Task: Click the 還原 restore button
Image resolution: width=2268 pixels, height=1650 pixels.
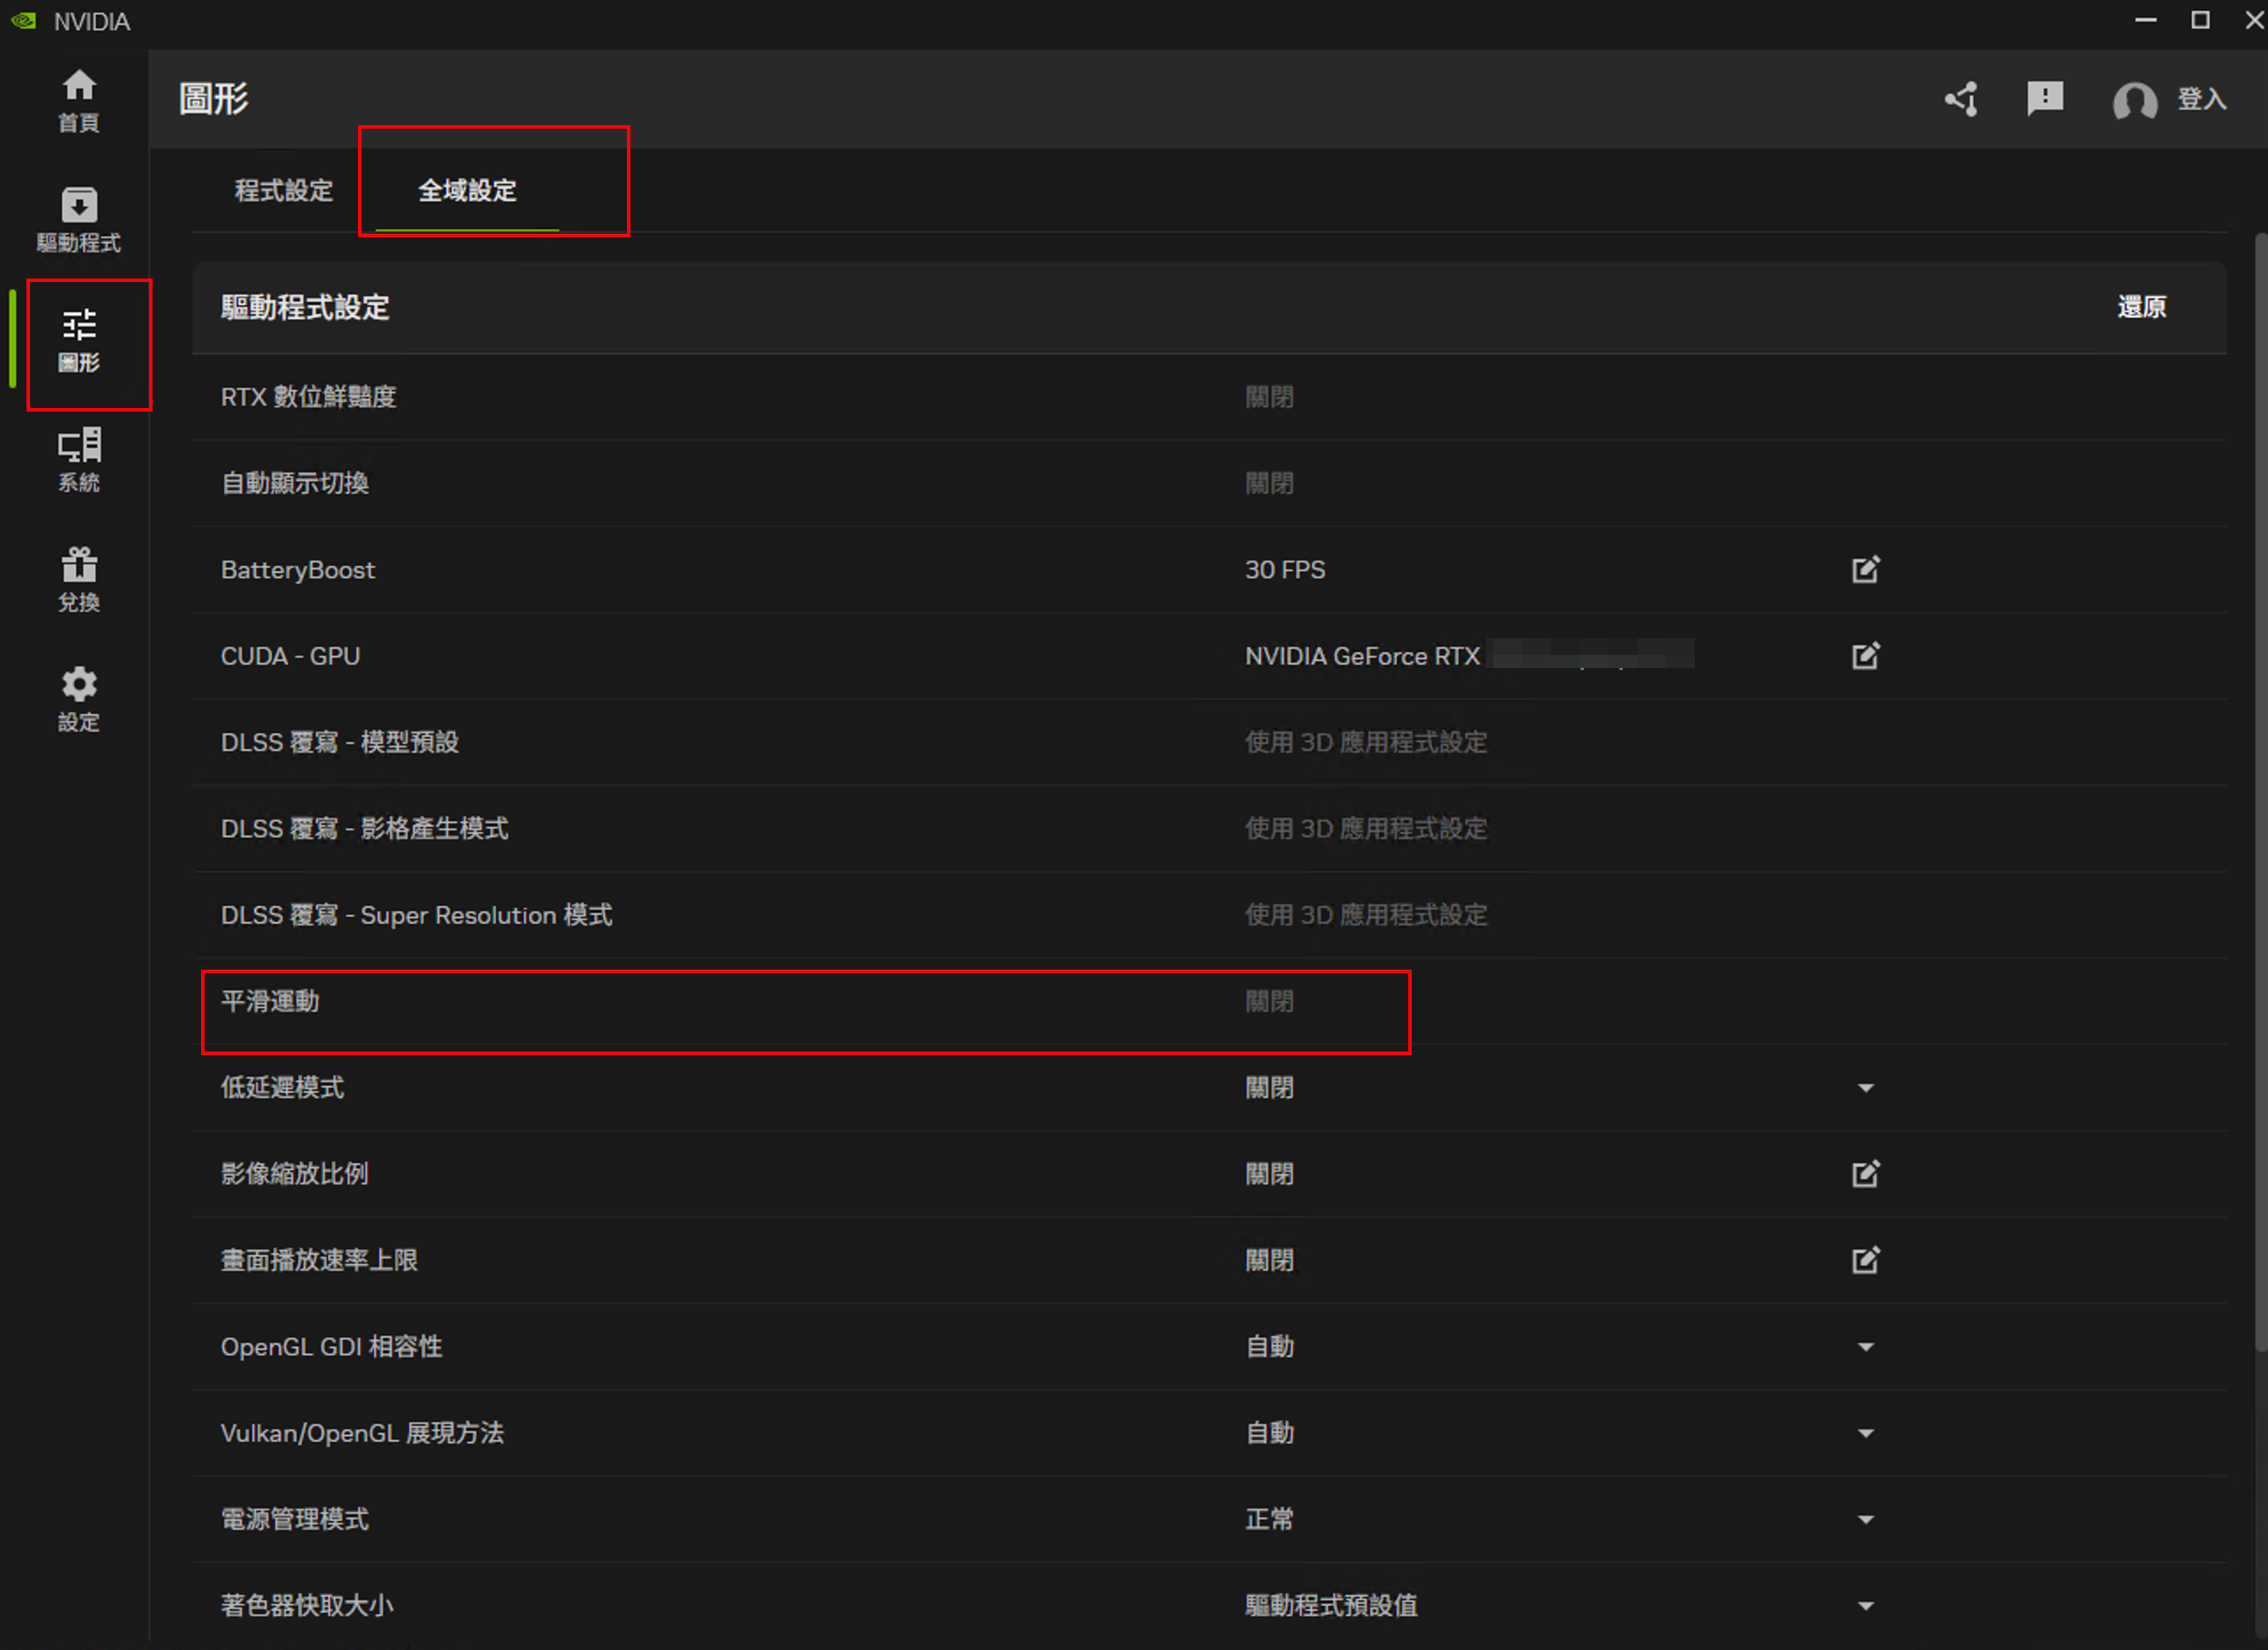Action: pyautogui.click(x=2141, y=307)
